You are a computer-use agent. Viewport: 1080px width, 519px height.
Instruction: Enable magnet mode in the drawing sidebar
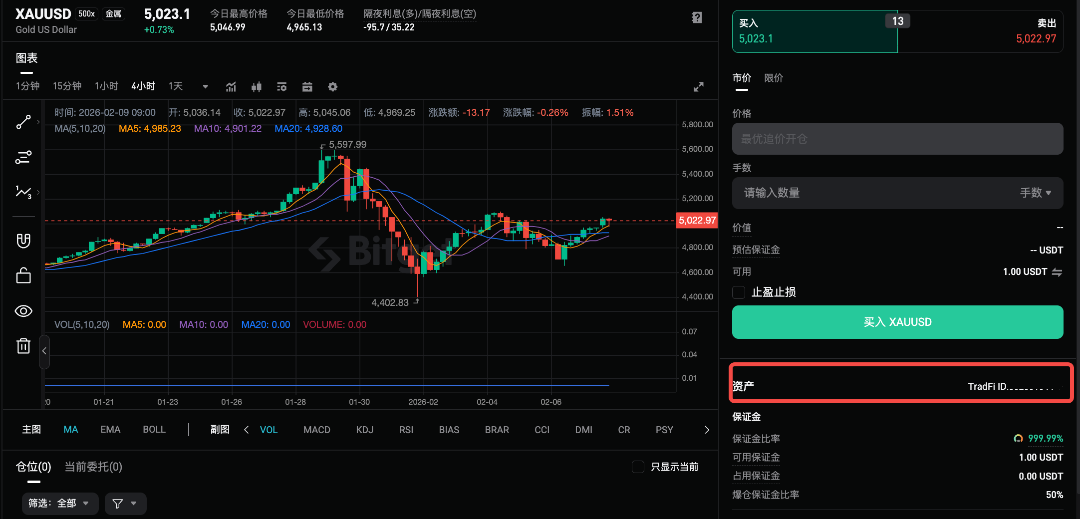[x=23, y=240]
